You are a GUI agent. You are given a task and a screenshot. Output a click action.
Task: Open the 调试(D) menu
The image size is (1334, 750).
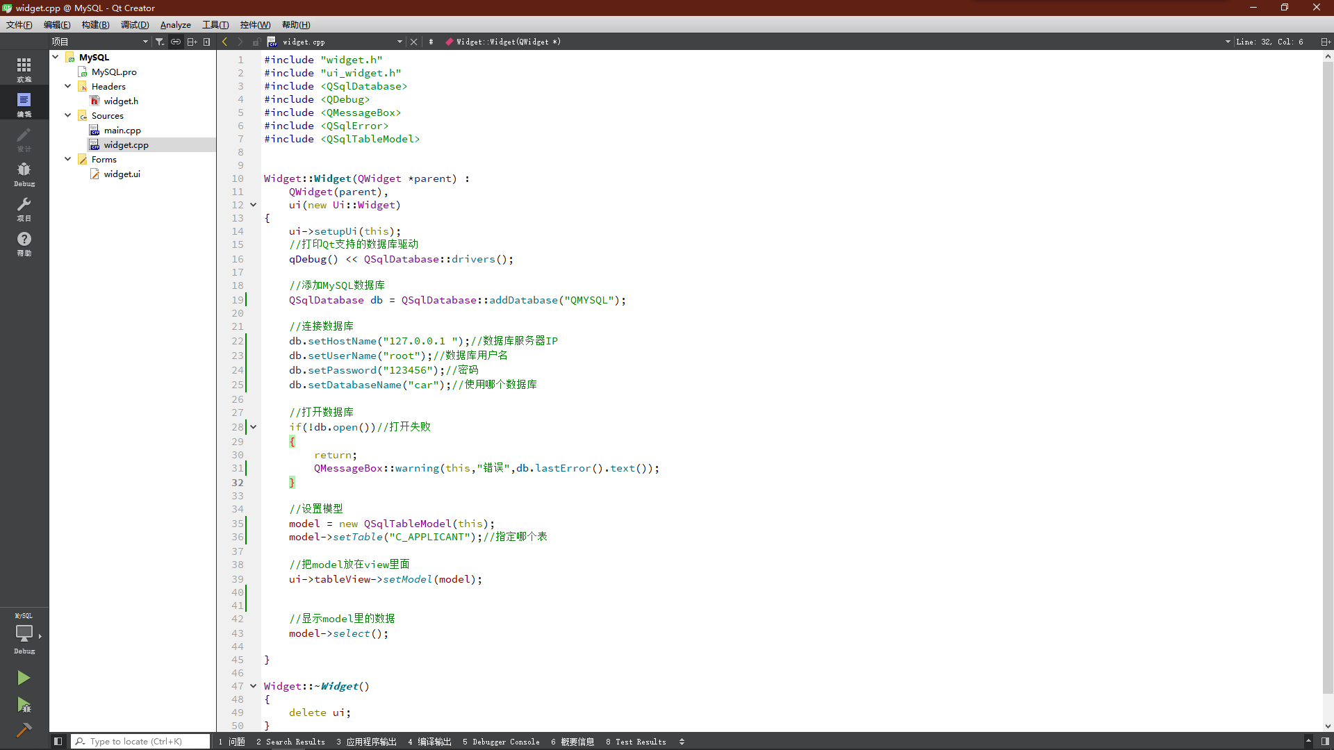tap(135, 25)
